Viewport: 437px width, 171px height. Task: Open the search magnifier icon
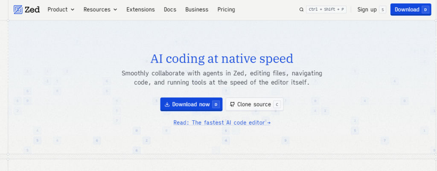coord(301,9)
